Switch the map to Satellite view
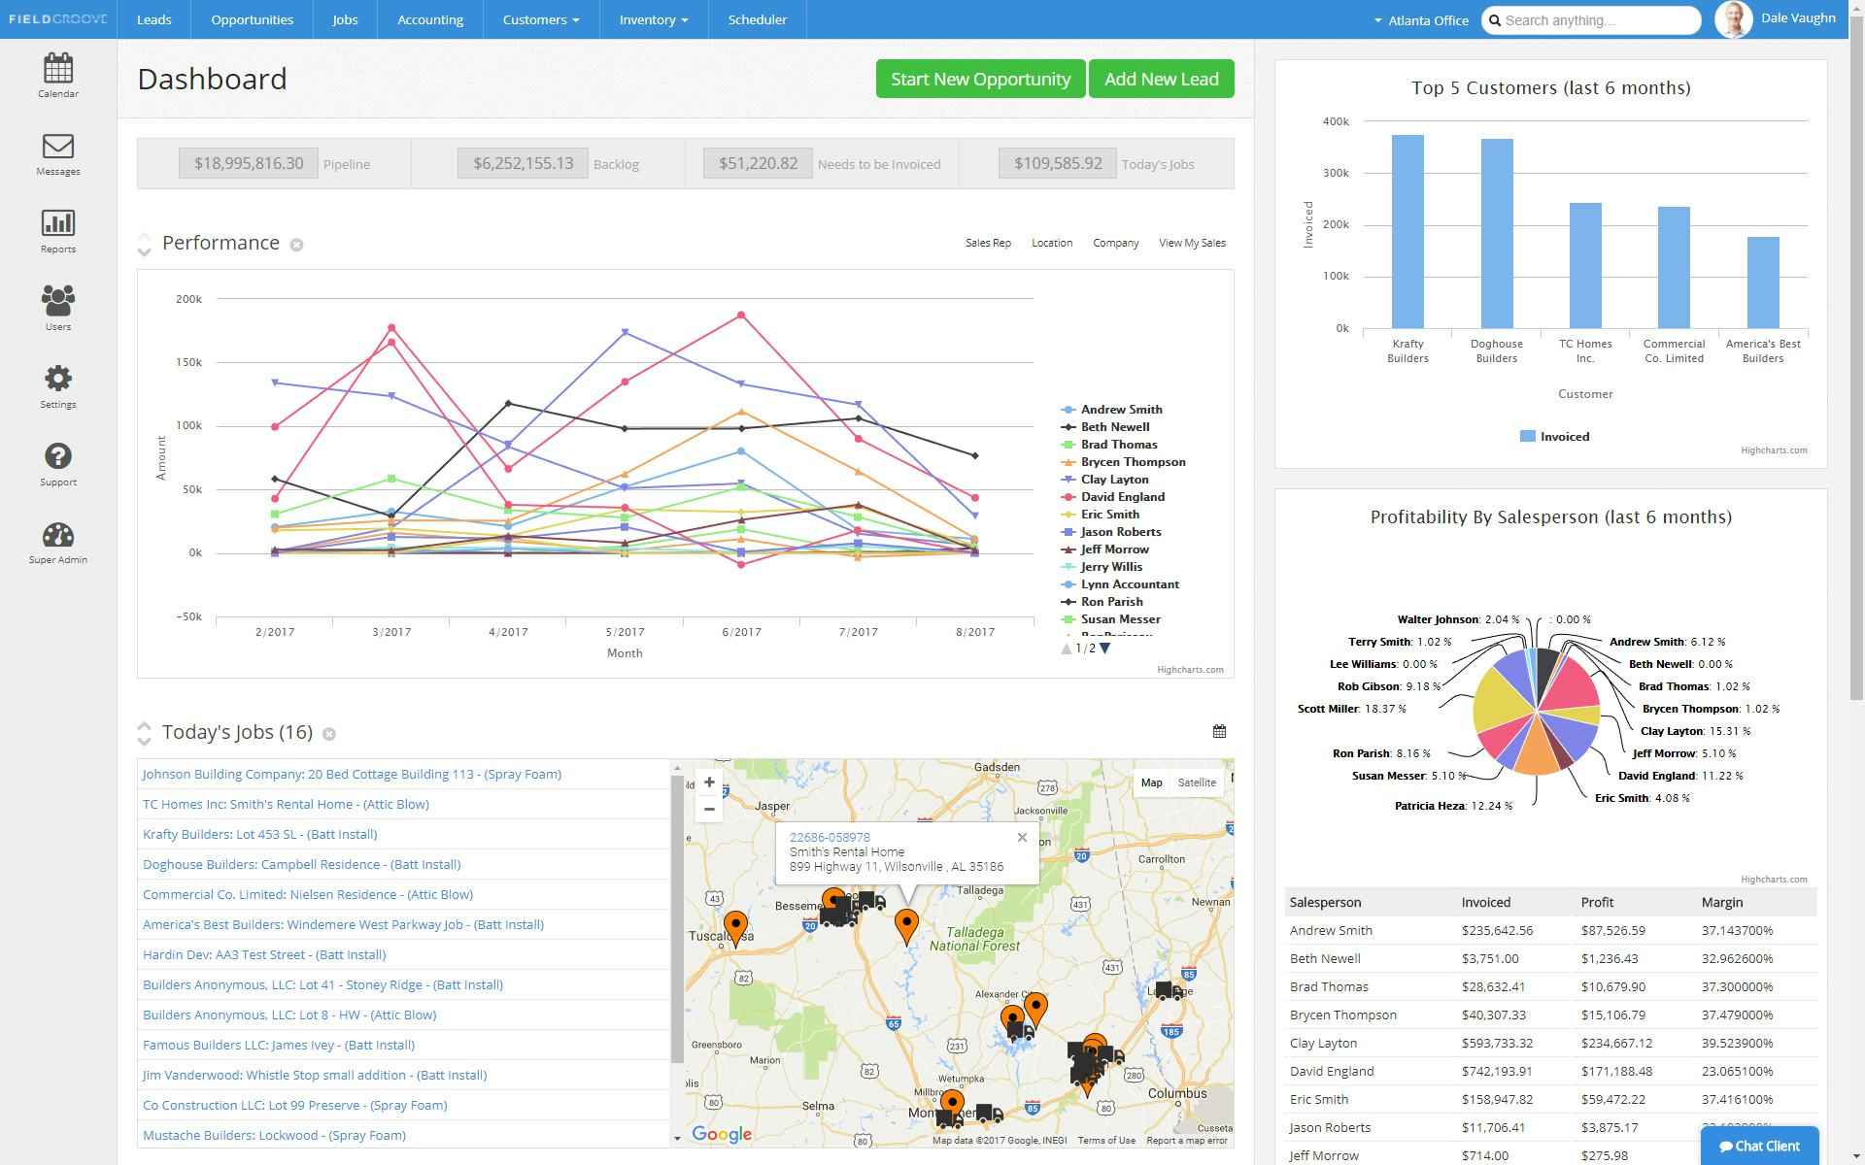 click(x=1196, y=782)
